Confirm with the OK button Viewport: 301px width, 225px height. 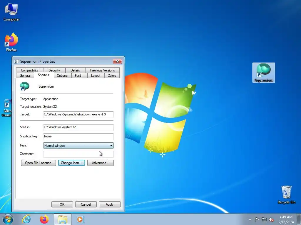[x=62, y=204]
